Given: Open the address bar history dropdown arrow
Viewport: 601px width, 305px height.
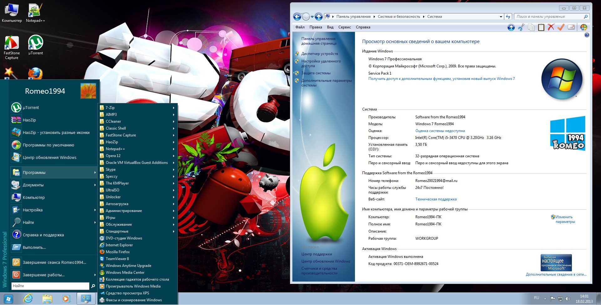Looking at the screenshot, I should [x=501, y=17].
